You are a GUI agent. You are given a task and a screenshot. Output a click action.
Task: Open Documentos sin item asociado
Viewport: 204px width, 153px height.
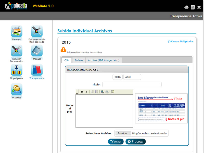point(37,31)
